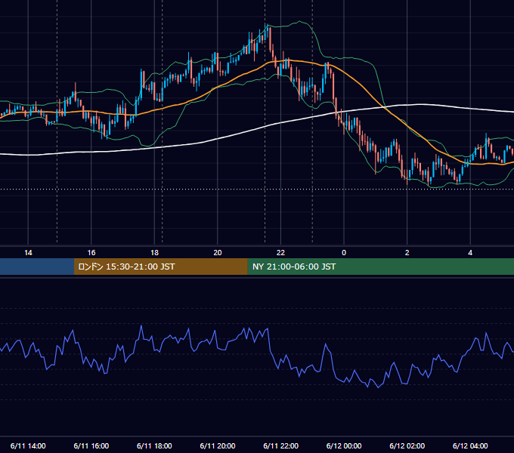Click the 16 hour label on price chart axis
The image size is (514, 453).
tap(91, 253)
